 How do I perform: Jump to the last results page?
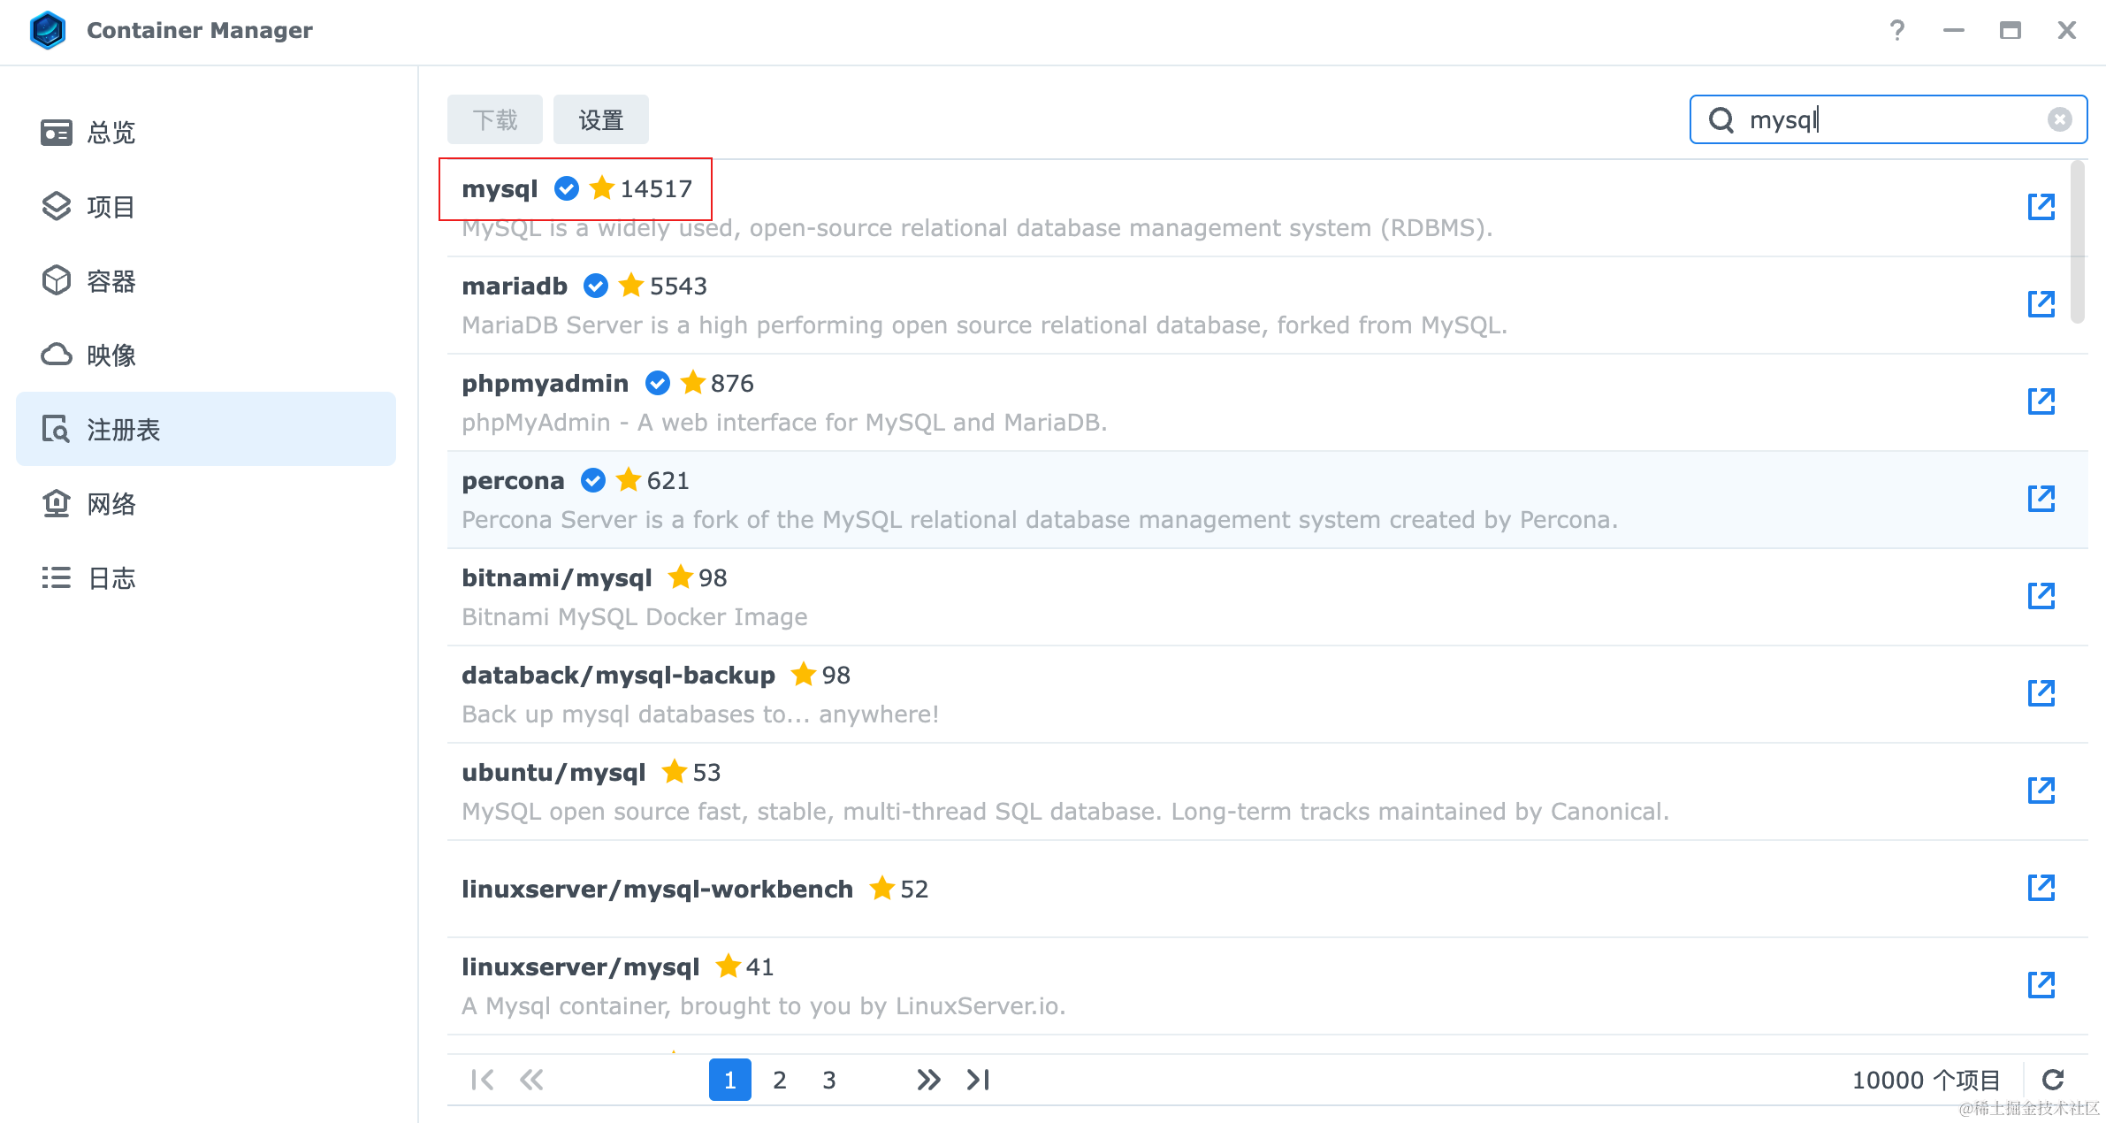(x=978, y=1080)
